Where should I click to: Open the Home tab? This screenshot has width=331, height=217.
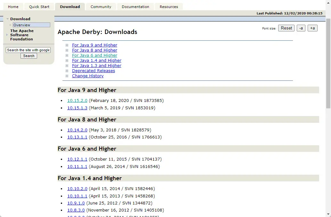(13, 7)
